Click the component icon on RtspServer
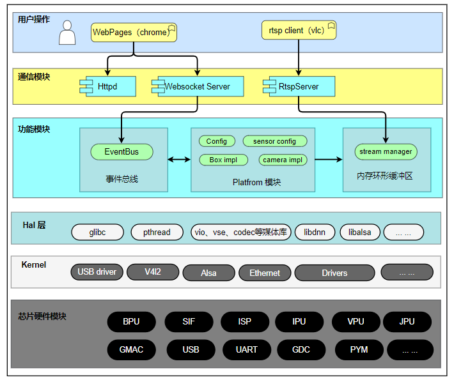454x382 pixels. pos(269,86)
